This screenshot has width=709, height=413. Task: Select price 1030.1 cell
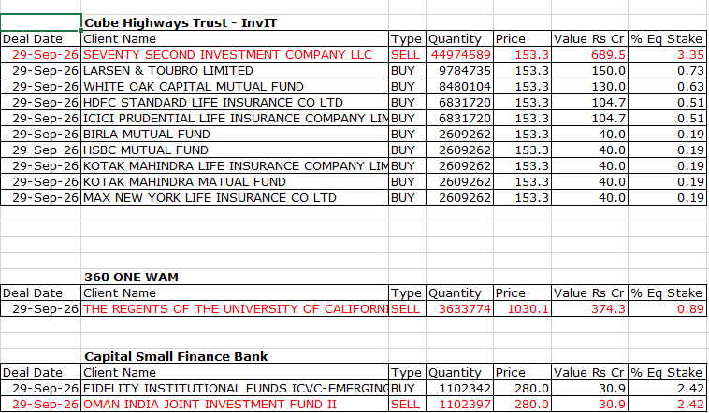pos(522,308)
